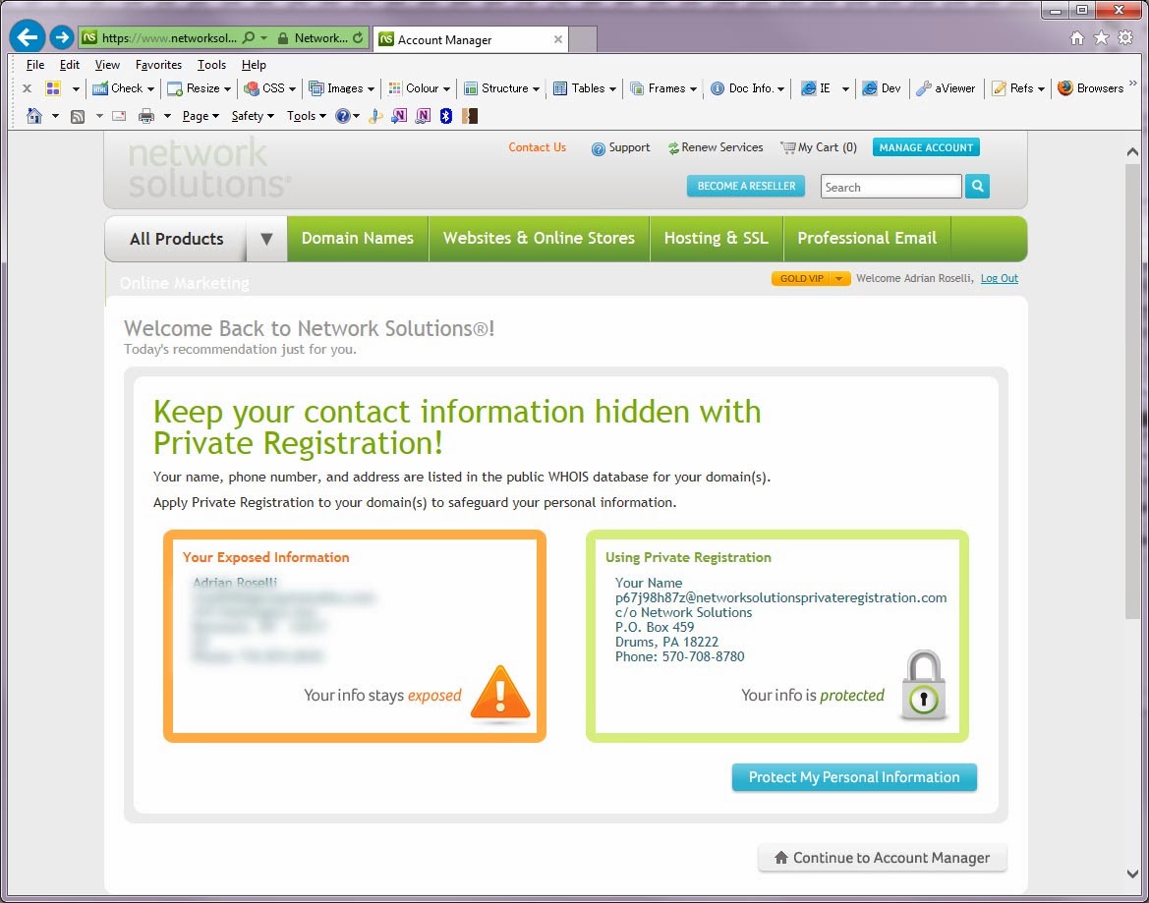
Task: Click the Help question mark icon
Action: pyautogui.click(x=343, y=116)
